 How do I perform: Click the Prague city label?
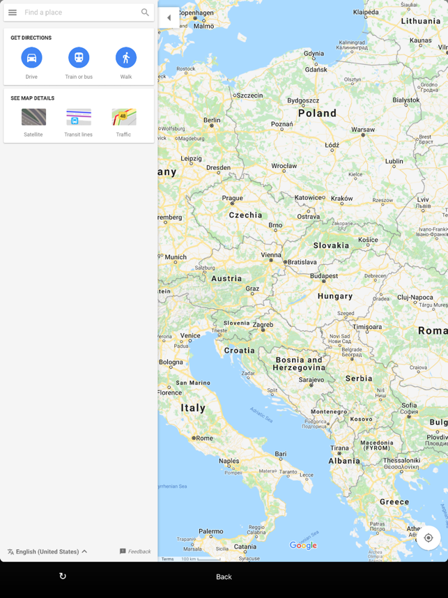click(232, 198)
